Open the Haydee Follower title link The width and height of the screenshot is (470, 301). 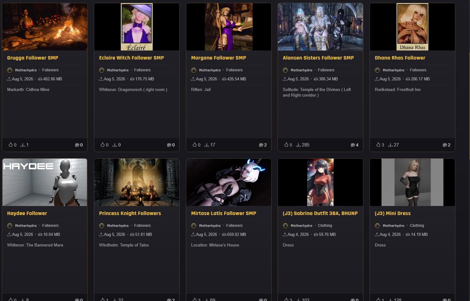coord(27,213)
